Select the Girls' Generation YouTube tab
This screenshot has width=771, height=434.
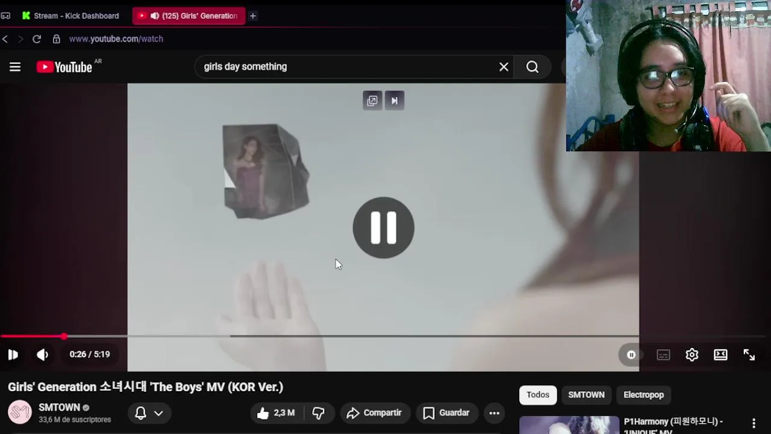coord(189,16)
